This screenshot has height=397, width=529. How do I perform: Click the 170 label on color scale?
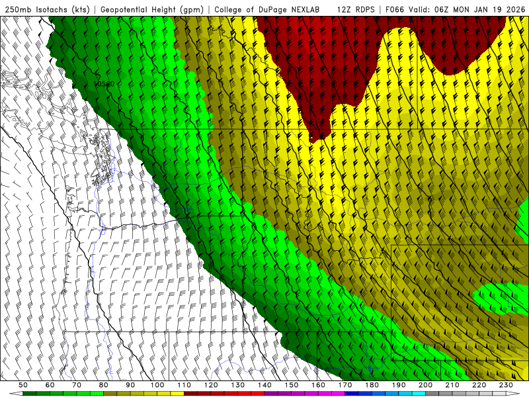pyautogui.click(x=345, y=385)
